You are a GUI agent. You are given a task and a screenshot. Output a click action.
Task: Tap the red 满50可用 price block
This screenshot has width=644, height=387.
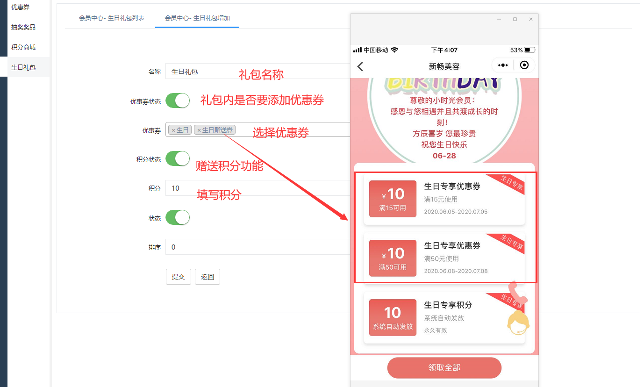[x=393, y=258]
